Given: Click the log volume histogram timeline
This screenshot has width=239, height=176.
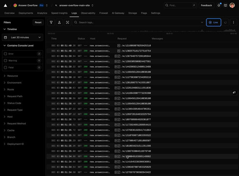Looking at the screenshot, I should click(x=142, y=31).
